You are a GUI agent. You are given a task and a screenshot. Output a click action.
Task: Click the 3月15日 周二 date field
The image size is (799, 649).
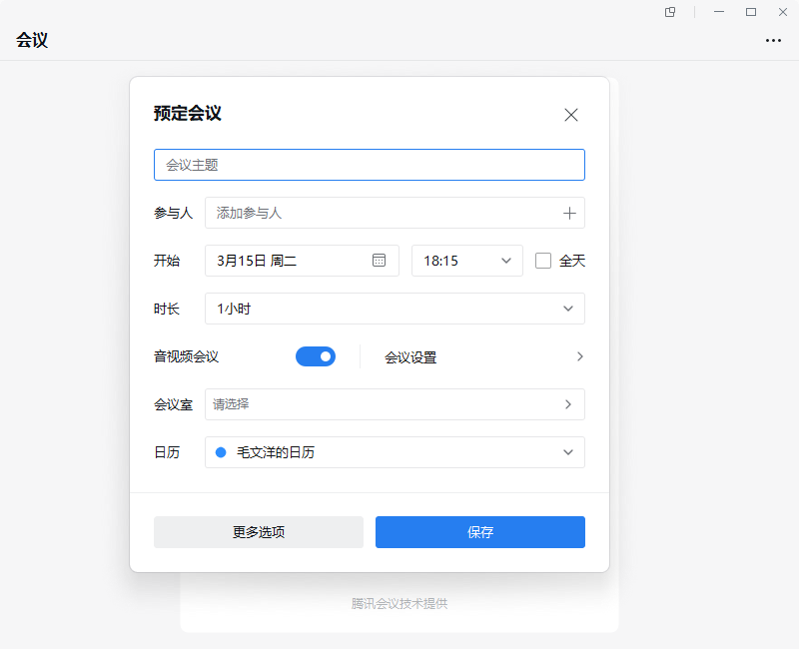(302, 261)
